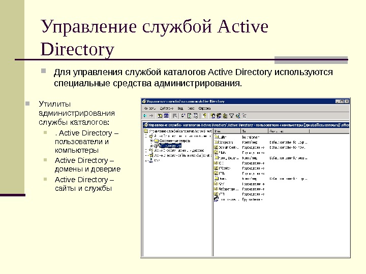The width and height of the screenshot is (366, 274).
Task: Sort list by the Имя column header
Action: 227,131
